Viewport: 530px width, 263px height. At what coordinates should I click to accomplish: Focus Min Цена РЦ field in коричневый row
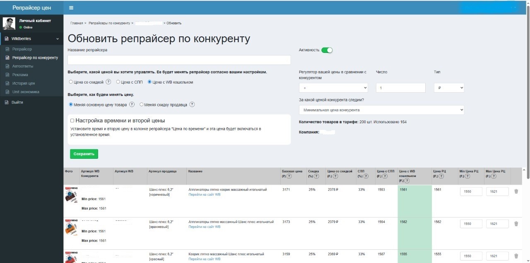[x=471, y=191]
